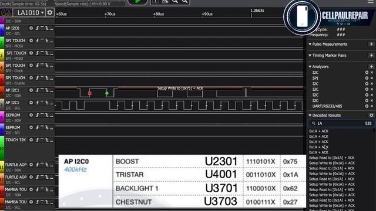This screenshot has width=376, height=211.
Task: Open settings gear for TURTLE AOP SDA channel
Action: (x=31, y=165)
